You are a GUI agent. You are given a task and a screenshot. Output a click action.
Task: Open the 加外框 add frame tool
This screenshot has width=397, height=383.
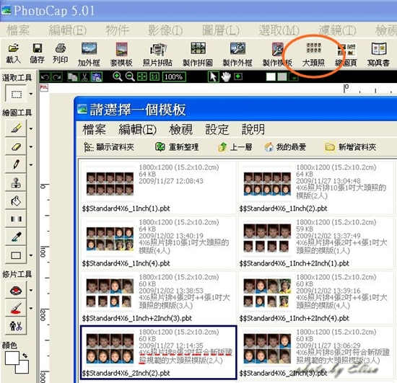(89, 54)
